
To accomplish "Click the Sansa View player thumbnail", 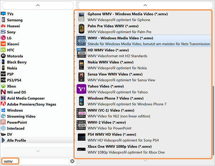I will 81,77.
